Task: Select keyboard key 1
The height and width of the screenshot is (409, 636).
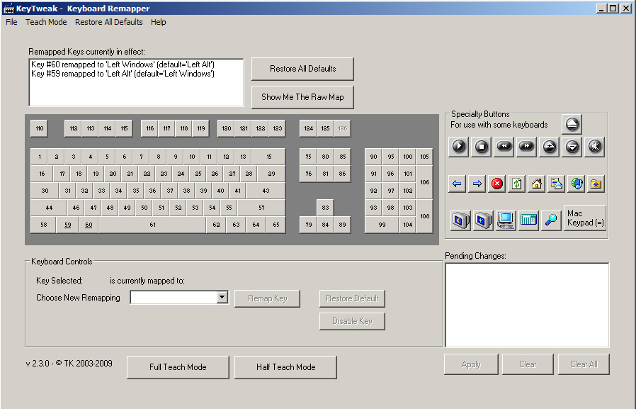Action: pyautogui.click(x=40, y=157)
